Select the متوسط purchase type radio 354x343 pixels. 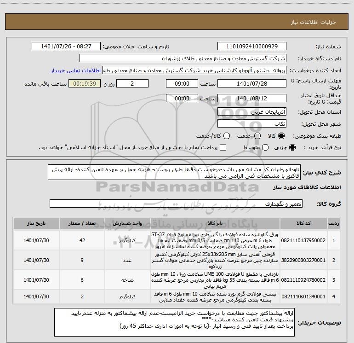pyautogui.click(x=265, y=147)
